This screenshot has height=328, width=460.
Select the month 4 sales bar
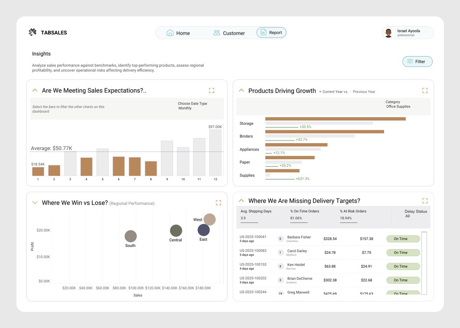click(86, 167)
